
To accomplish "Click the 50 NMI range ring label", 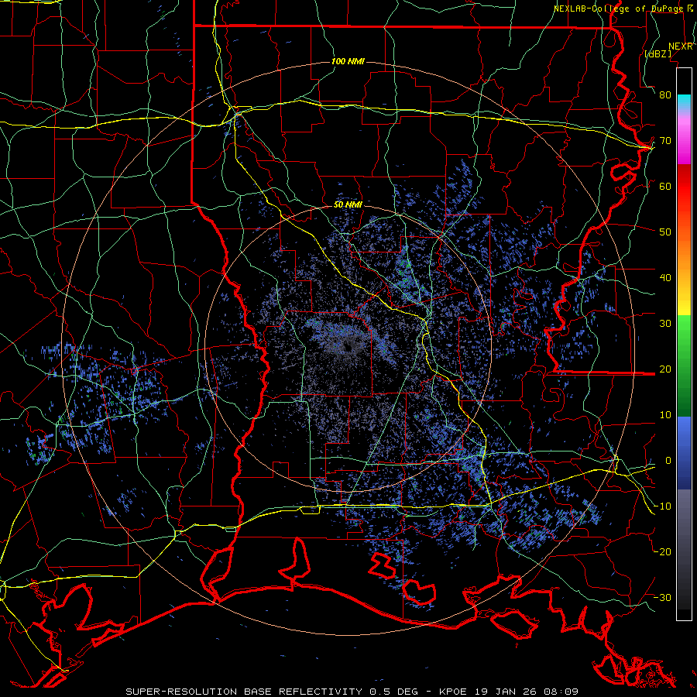I will coord(348,205).
